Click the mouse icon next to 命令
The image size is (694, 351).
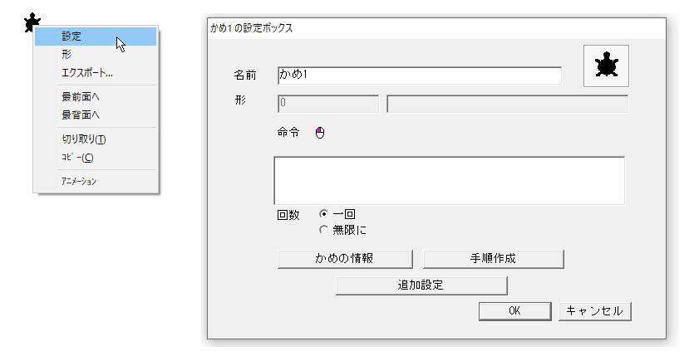coord(320,133)
